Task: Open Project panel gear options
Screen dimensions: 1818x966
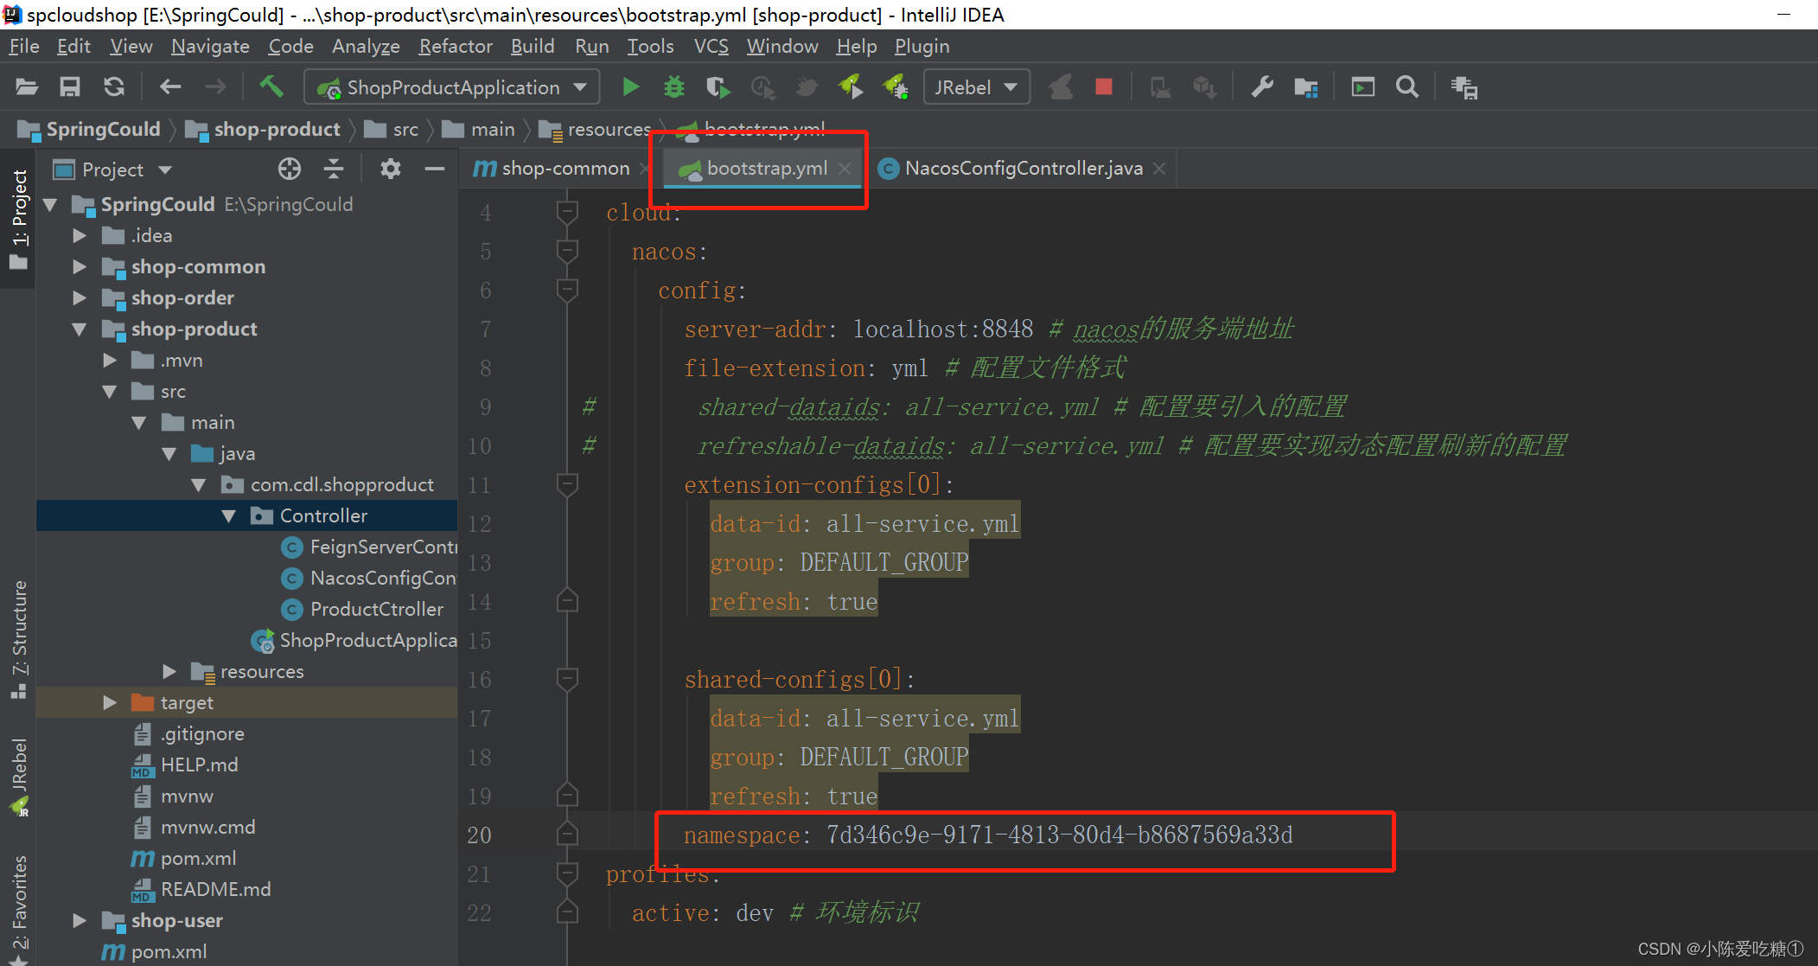Action: pyautogui.click(x=390, y=169)
